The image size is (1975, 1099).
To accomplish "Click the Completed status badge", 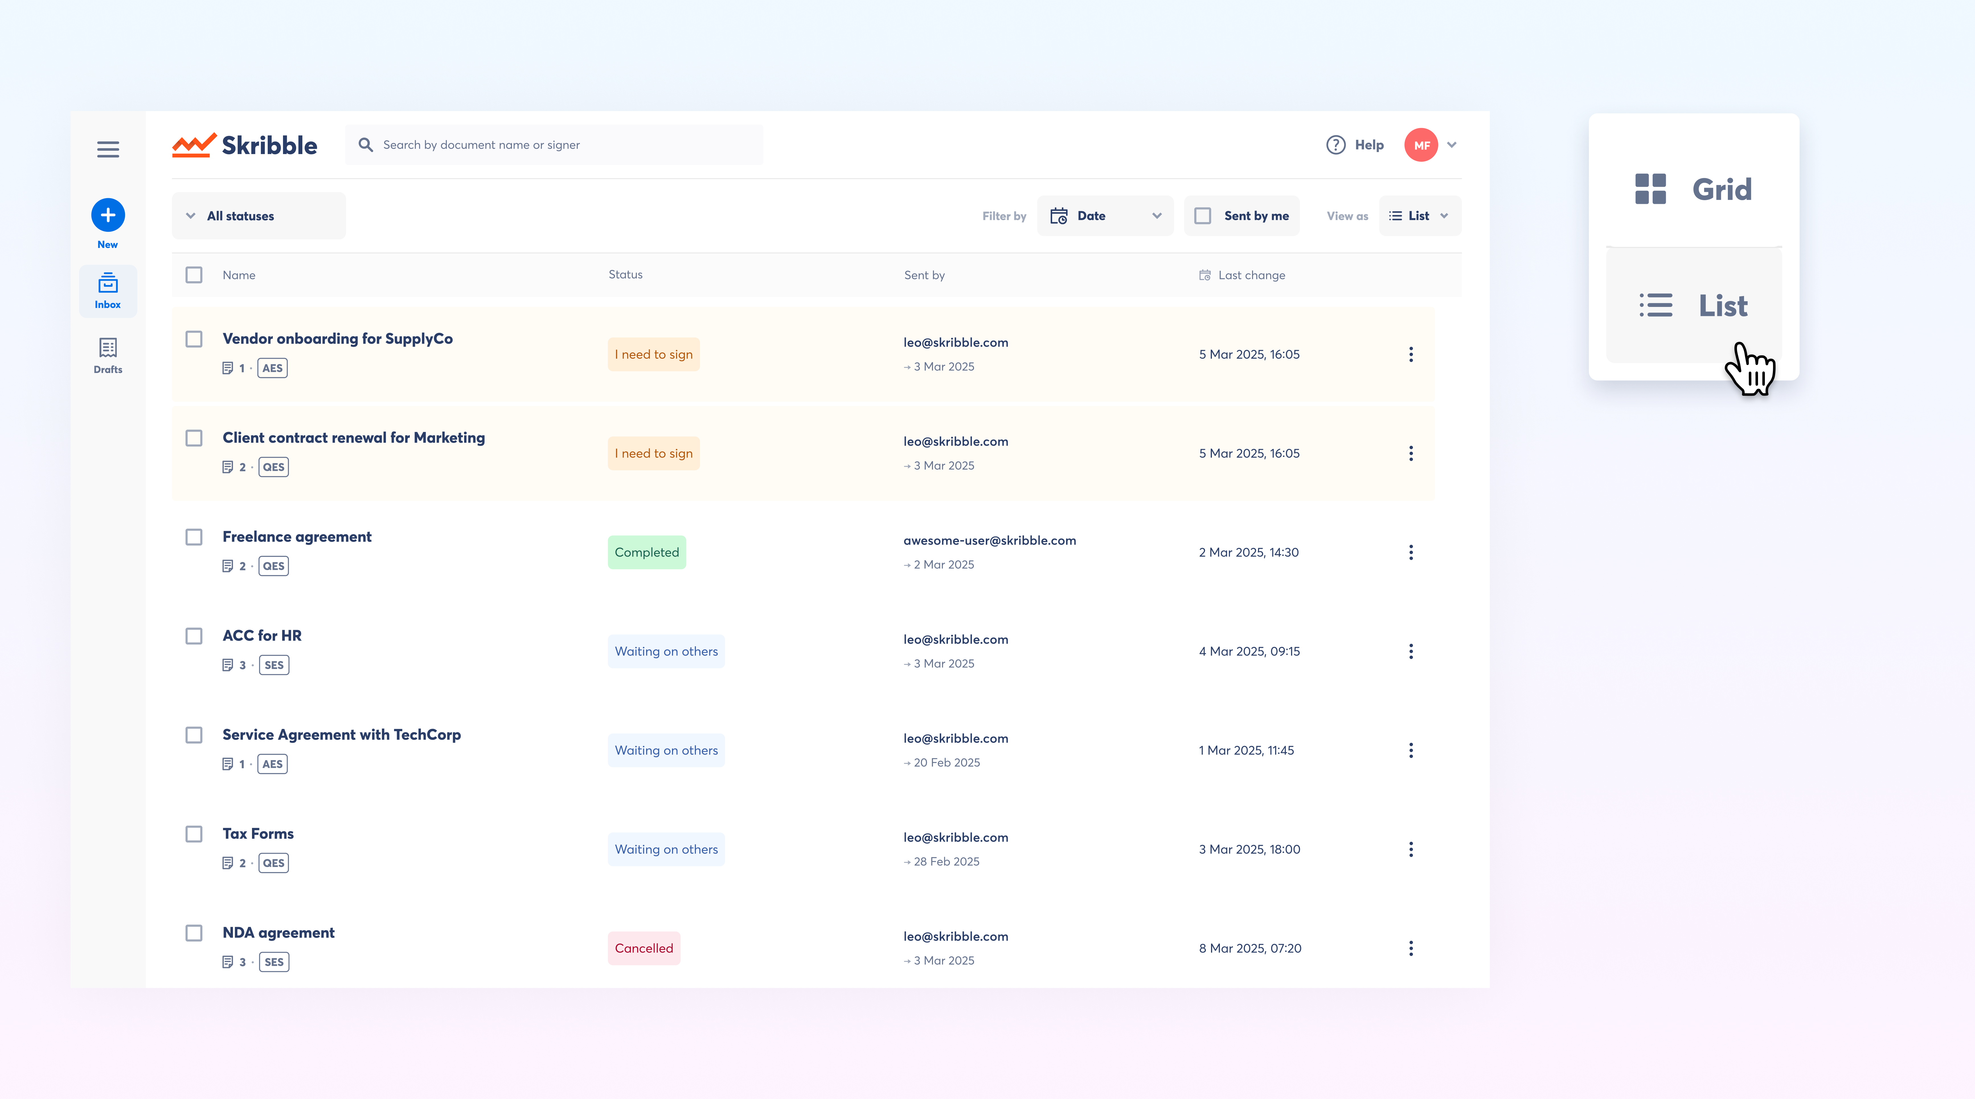I will [647, 553].
